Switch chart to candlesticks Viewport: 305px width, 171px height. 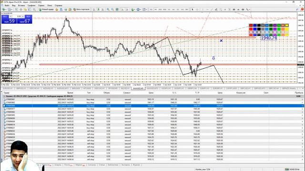click(99, 9)
